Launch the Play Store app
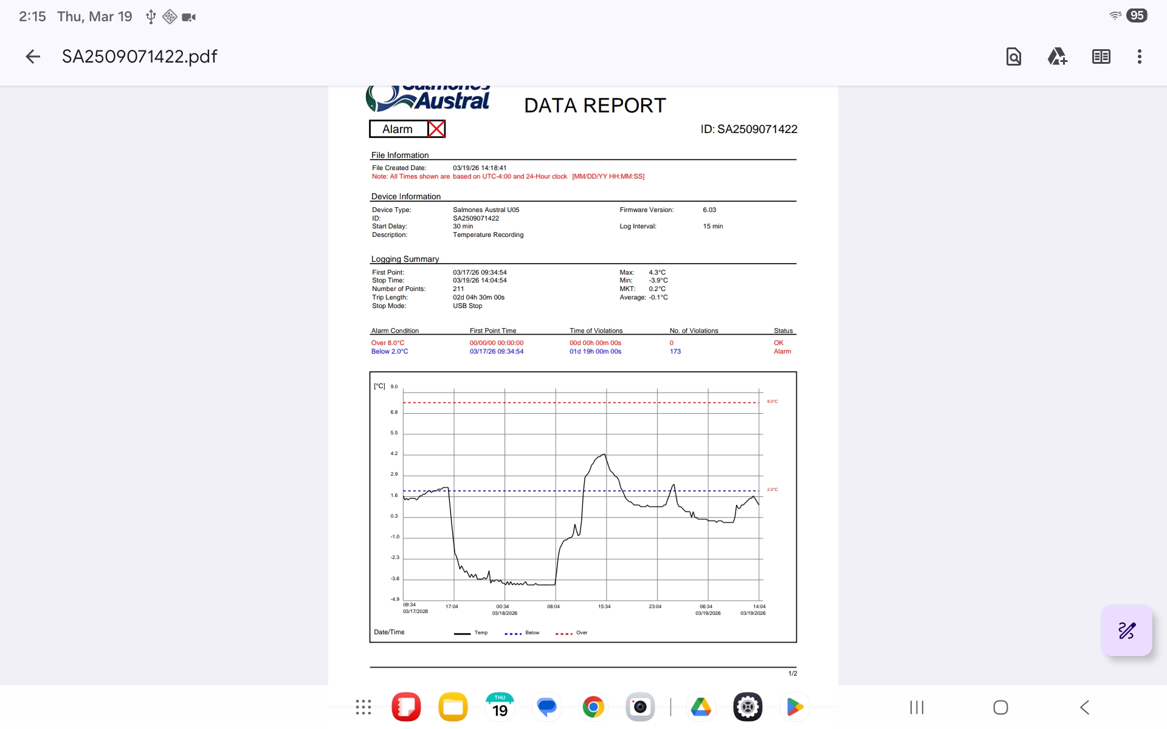Image resolution: width=1167 pixels, height=729 pixels. tap(794, 707)
